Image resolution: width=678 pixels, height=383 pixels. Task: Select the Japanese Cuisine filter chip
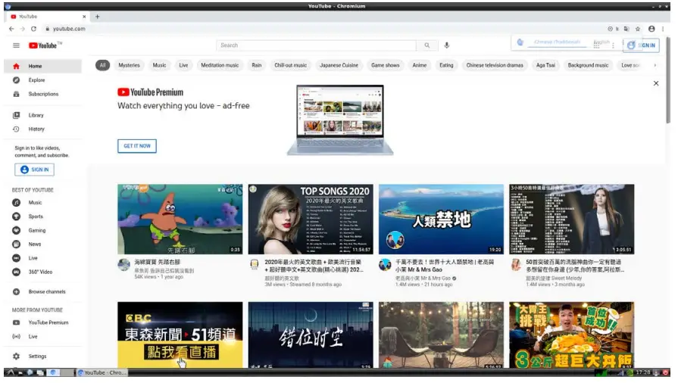pos(340,65)
